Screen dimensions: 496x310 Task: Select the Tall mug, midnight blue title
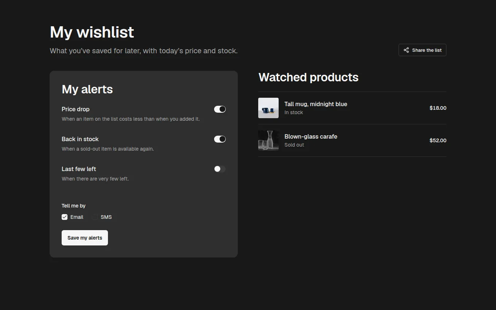click(316, 104)
